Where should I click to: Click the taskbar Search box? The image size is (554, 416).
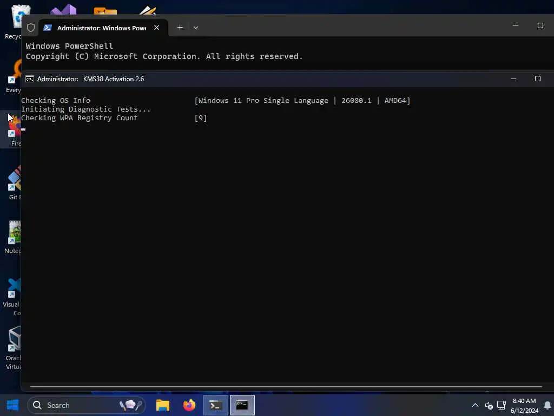86,405
